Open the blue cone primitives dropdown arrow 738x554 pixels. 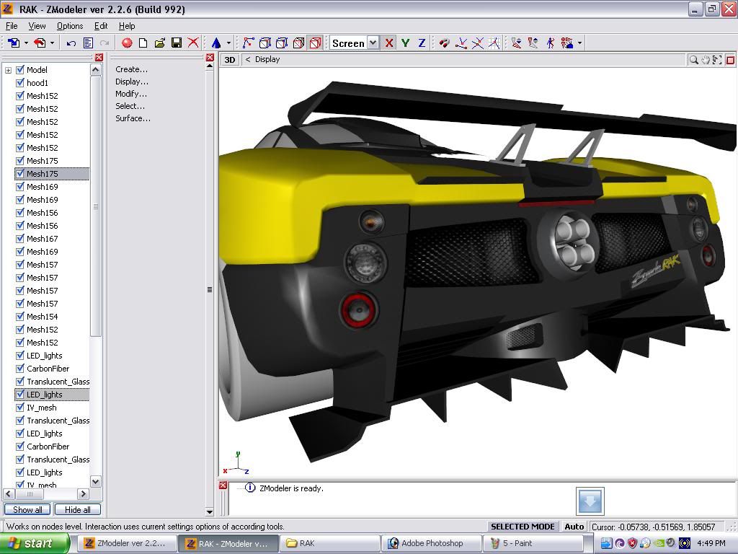coord(228,43)
